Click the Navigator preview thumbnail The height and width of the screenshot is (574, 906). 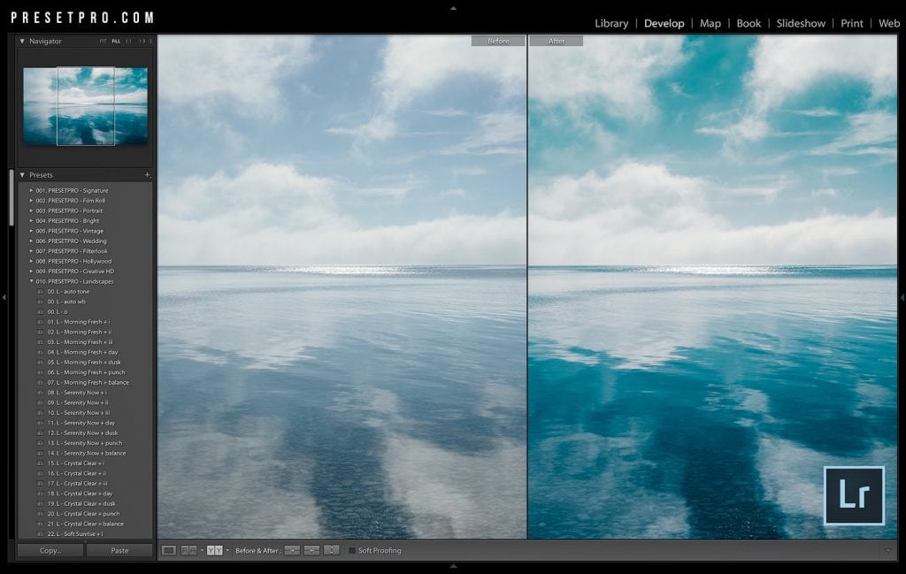(86, 106)
